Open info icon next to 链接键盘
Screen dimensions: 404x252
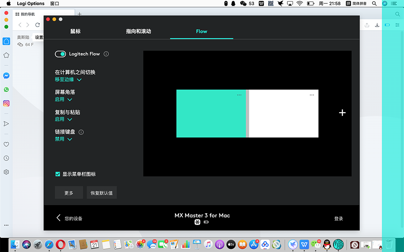pos(81,132)
